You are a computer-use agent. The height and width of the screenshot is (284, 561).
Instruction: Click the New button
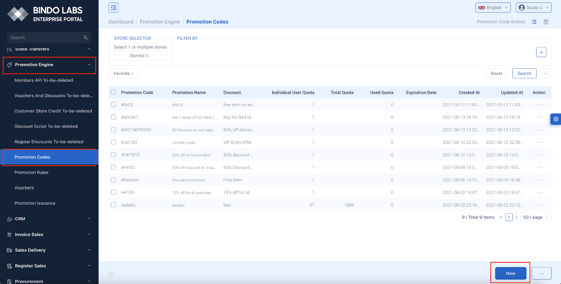pos(511,273)
